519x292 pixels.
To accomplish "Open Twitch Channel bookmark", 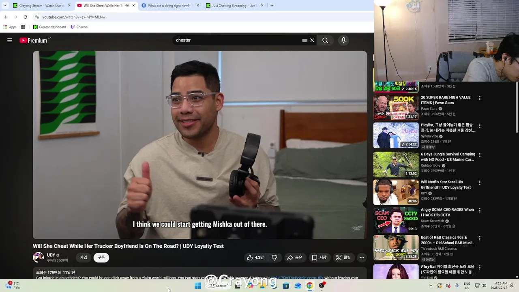I will pos(79,27).
